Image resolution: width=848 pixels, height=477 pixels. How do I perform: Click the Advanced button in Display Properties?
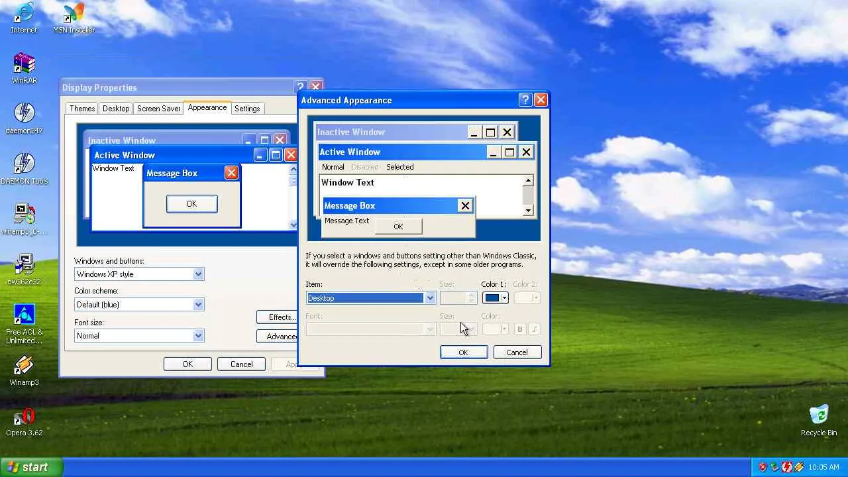pos(277,337)
